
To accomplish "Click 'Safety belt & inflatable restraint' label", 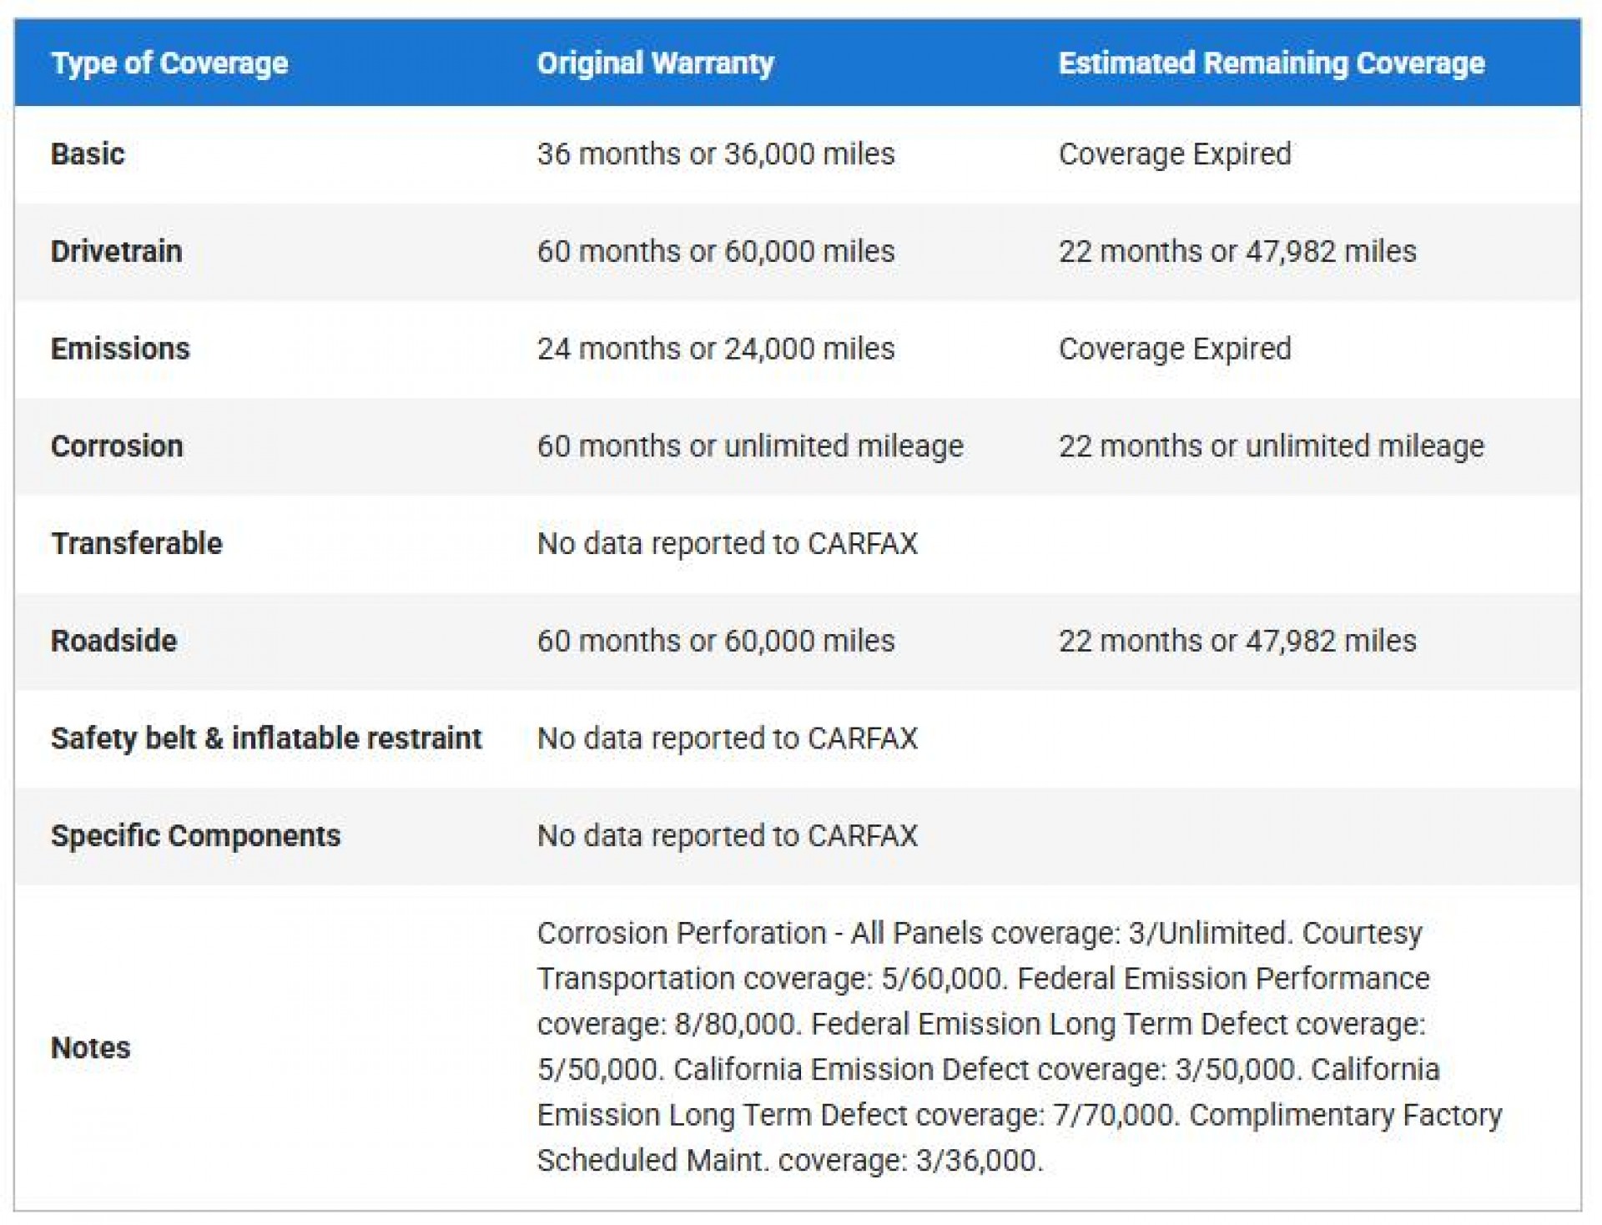I will tap(266, 739).
